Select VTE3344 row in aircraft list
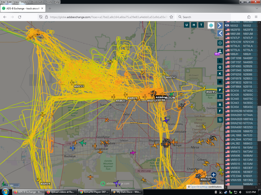261x195 pixels. (x=241, y=176)
